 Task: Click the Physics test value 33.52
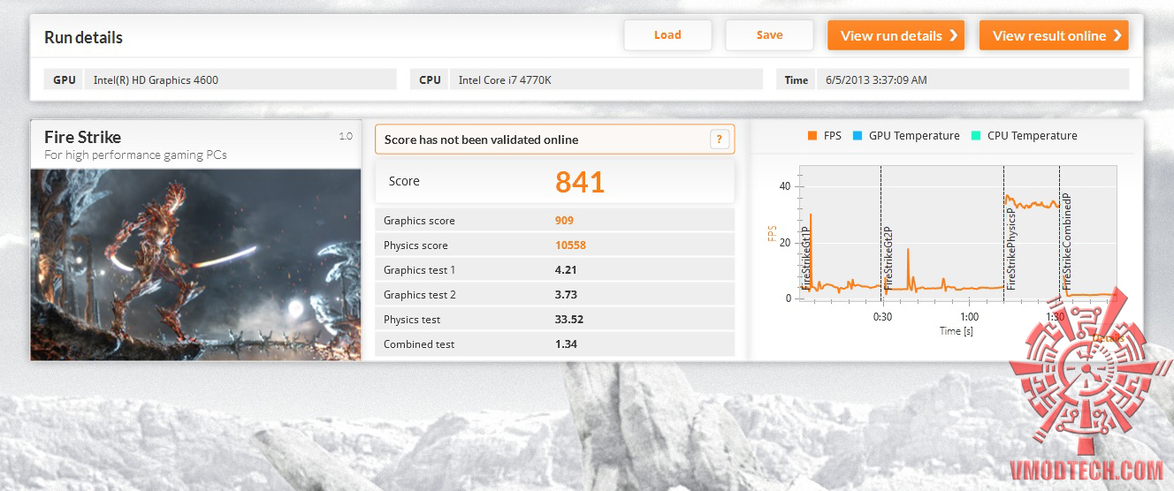[569, 320]
